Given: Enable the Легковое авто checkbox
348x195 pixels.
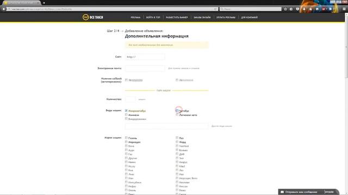Looking at the screenshot, I should point(177,115).
